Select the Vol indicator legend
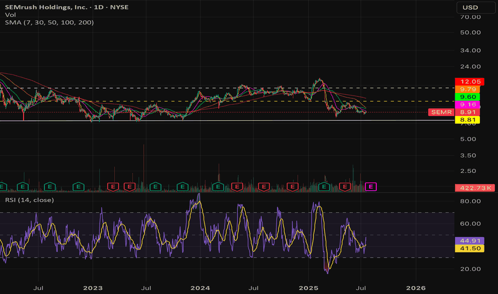The image size is (498, 294). tap(11, 14)
